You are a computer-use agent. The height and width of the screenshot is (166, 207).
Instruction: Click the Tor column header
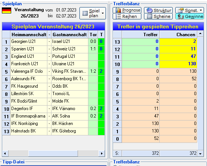coord(93,35)
